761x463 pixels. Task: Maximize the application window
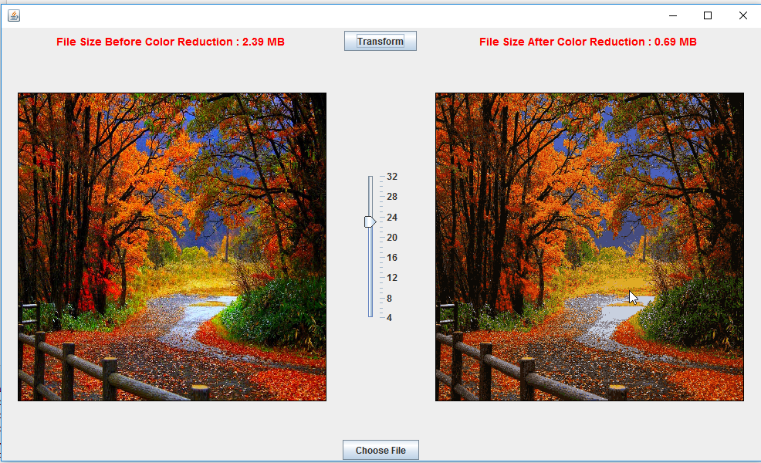(x=707, y=15)
